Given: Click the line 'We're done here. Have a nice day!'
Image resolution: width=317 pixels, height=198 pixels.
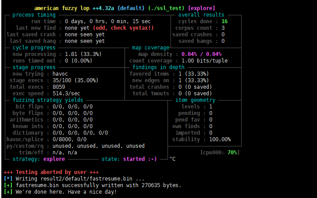Looking at the screenshot, I should pos(66,192).
